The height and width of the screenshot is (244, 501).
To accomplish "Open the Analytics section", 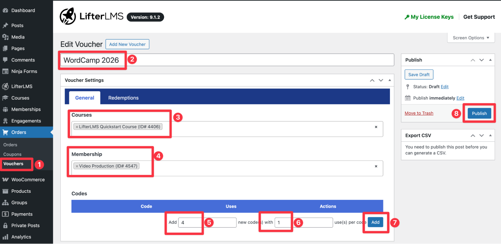I will click(21, 237).
